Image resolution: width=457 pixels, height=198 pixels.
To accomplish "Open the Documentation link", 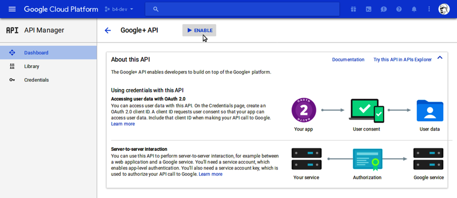I will click(x=348, y=60).
